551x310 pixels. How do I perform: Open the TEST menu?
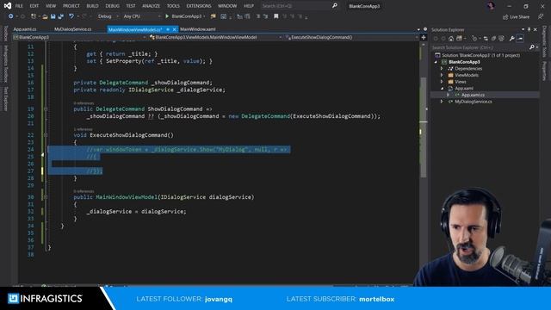130,6
